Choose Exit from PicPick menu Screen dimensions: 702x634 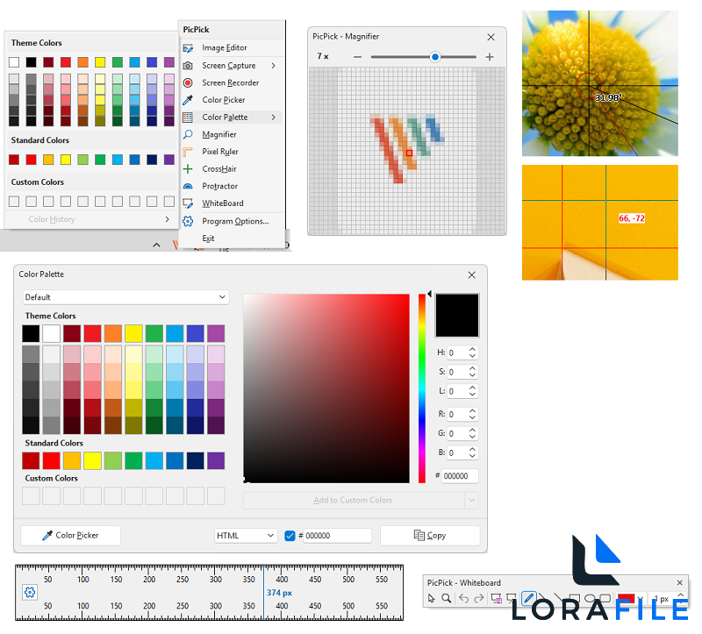pyautogui.click(x=208, y=239)
